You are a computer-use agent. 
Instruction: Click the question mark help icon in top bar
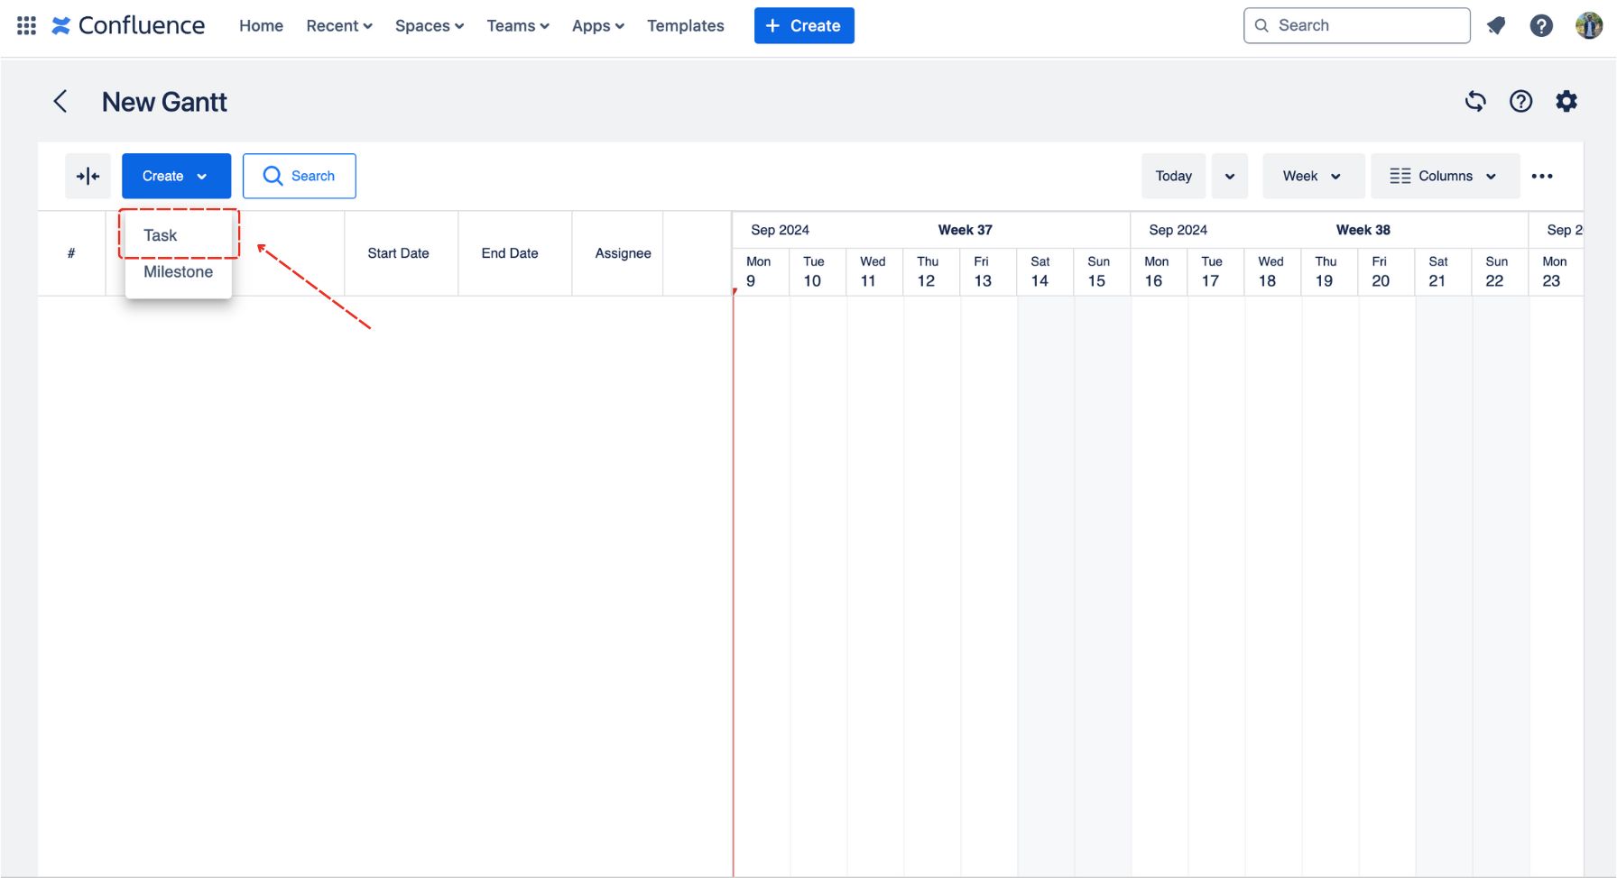(x=1541, y=25)
